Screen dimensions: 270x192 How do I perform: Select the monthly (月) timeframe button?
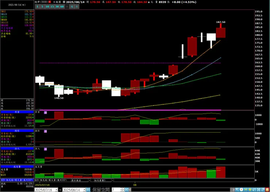point(77,7)
